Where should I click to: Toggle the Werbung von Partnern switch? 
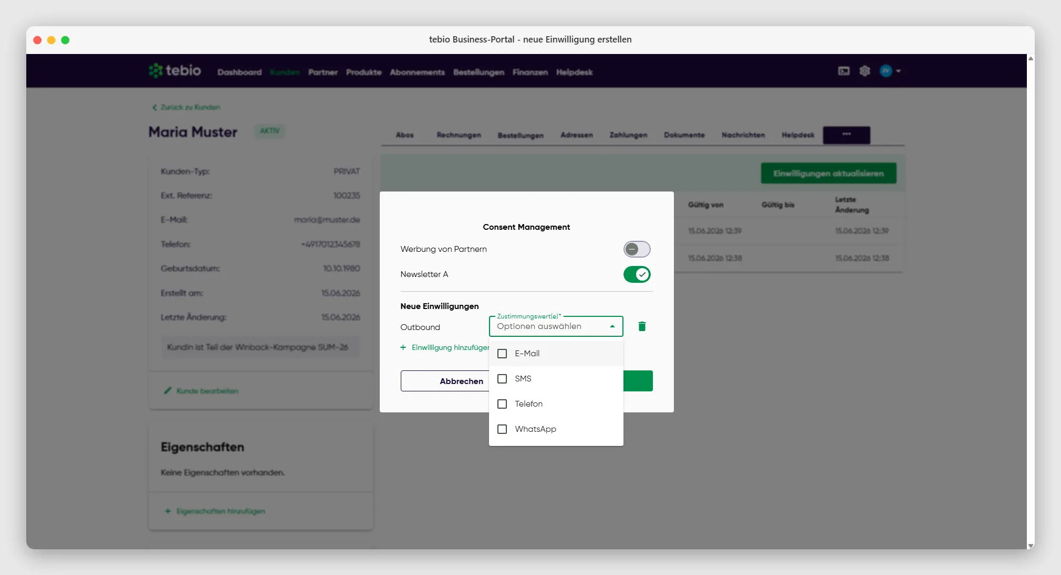coord(637,249)
